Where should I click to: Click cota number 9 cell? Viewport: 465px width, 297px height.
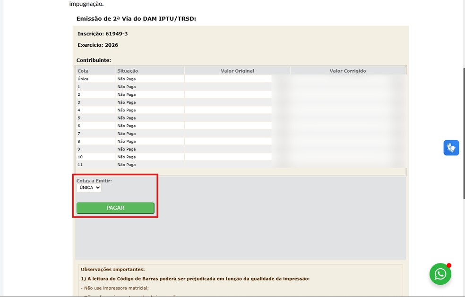[x=95, y=149]
